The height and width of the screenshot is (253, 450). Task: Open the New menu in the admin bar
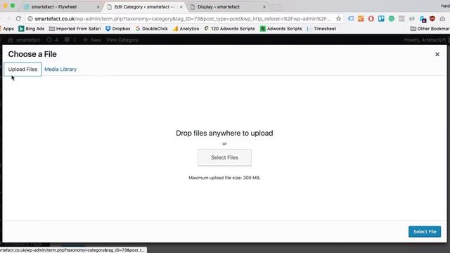tap(92, 40)
